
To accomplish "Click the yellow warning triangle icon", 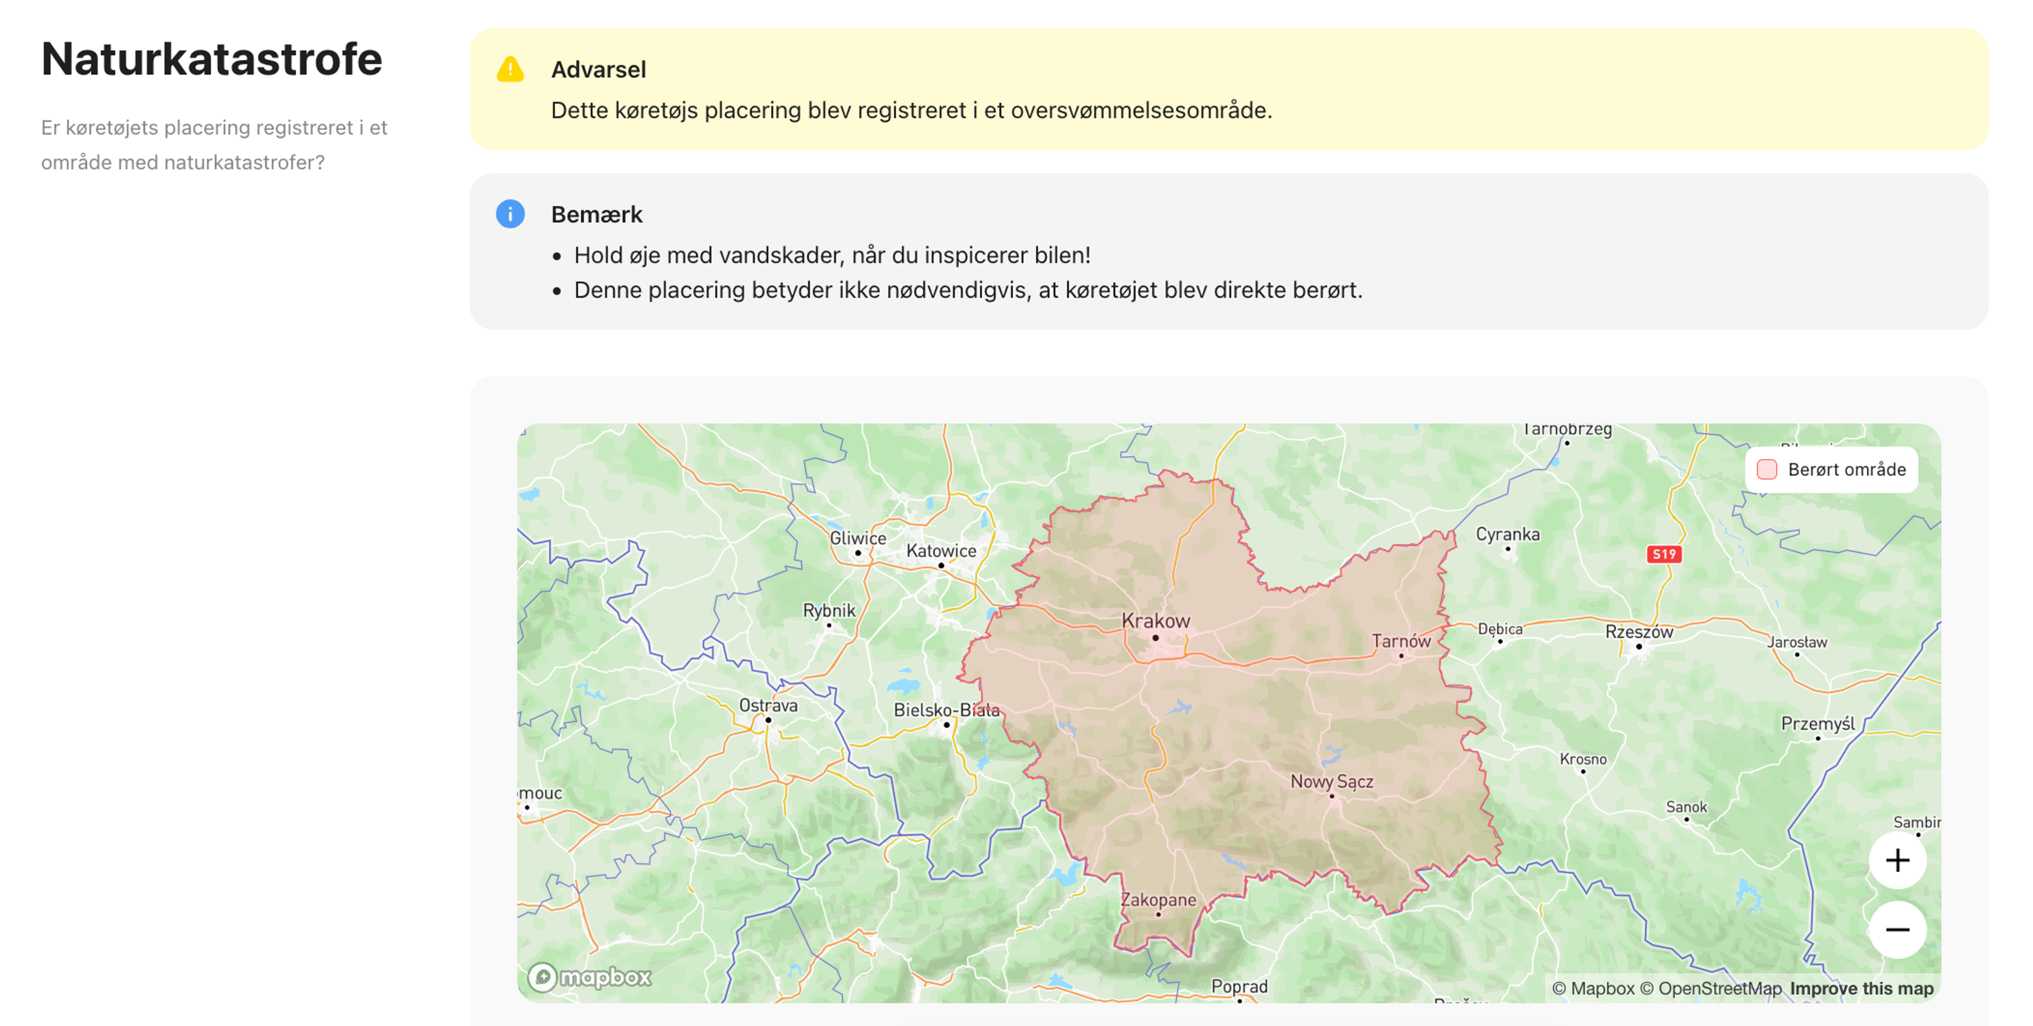I will [x=510, y=69].
